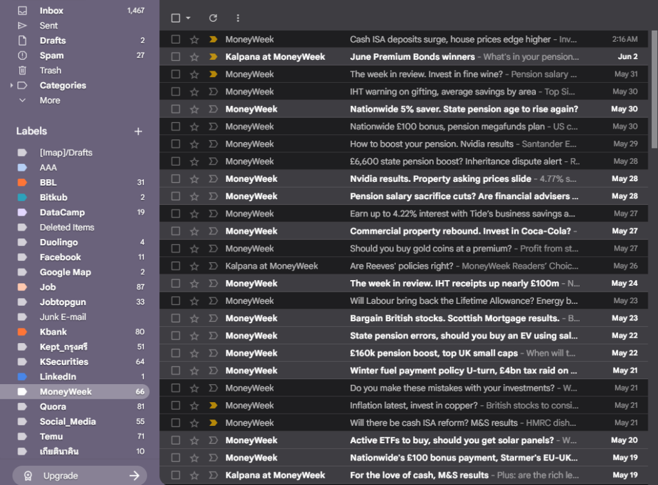This screenshot has height=485, width=658.
Task: Open the select dropdown arrow beside the checkbox
Action: click(x=188, y=18)
